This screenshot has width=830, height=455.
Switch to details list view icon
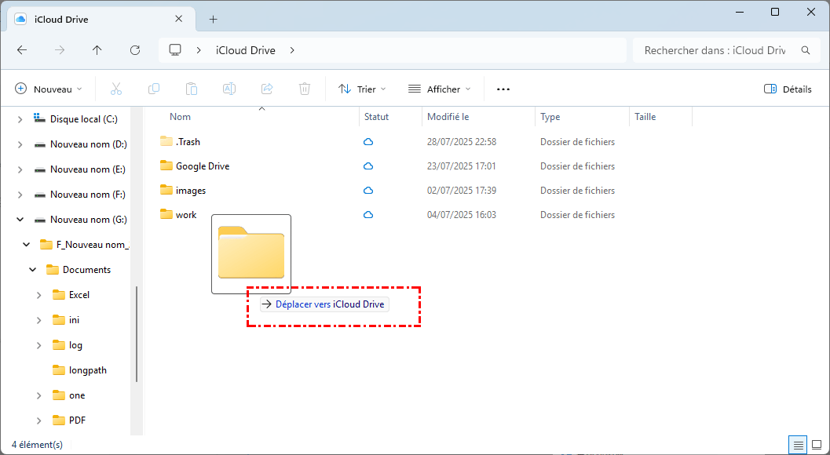[x=799, y=445]
